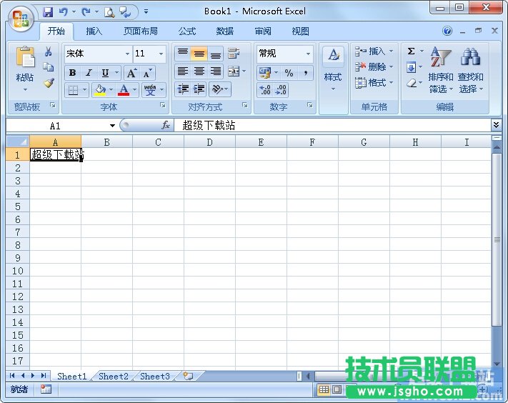Toggle Italic formatting
This screenshot has width=508, height=403.
pyautogui.click(x=89, y=73)
